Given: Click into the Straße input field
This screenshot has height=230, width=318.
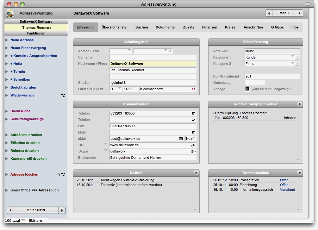Looking at the screenshot, I should (x=153, y=83).
